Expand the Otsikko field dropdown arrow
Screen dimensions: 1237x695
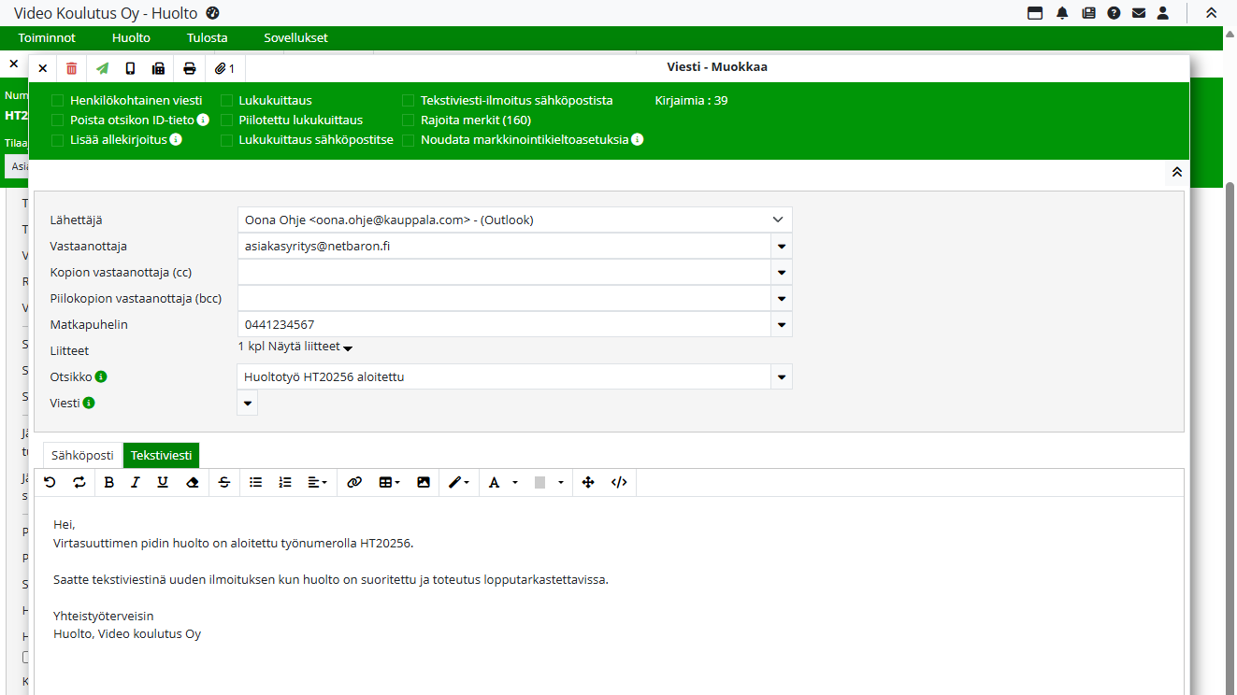click(782, 377)
